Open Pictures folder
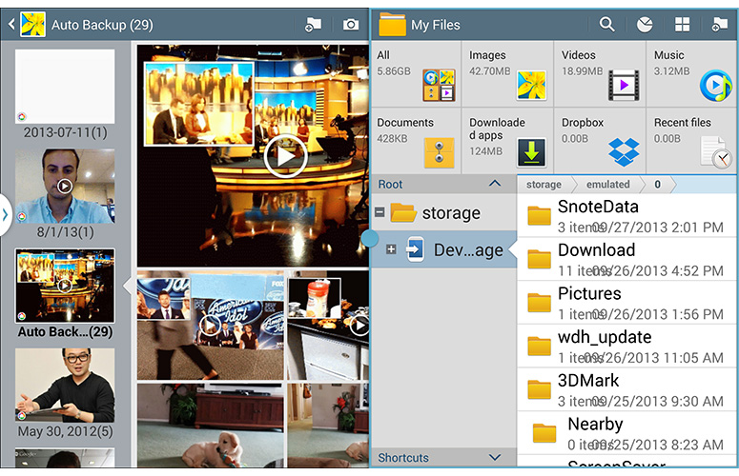 click(x=626, y=303)
